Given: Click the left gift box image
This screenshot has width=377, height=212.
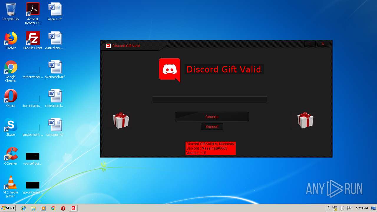Looking at the screenshot, I should point(121,120).
